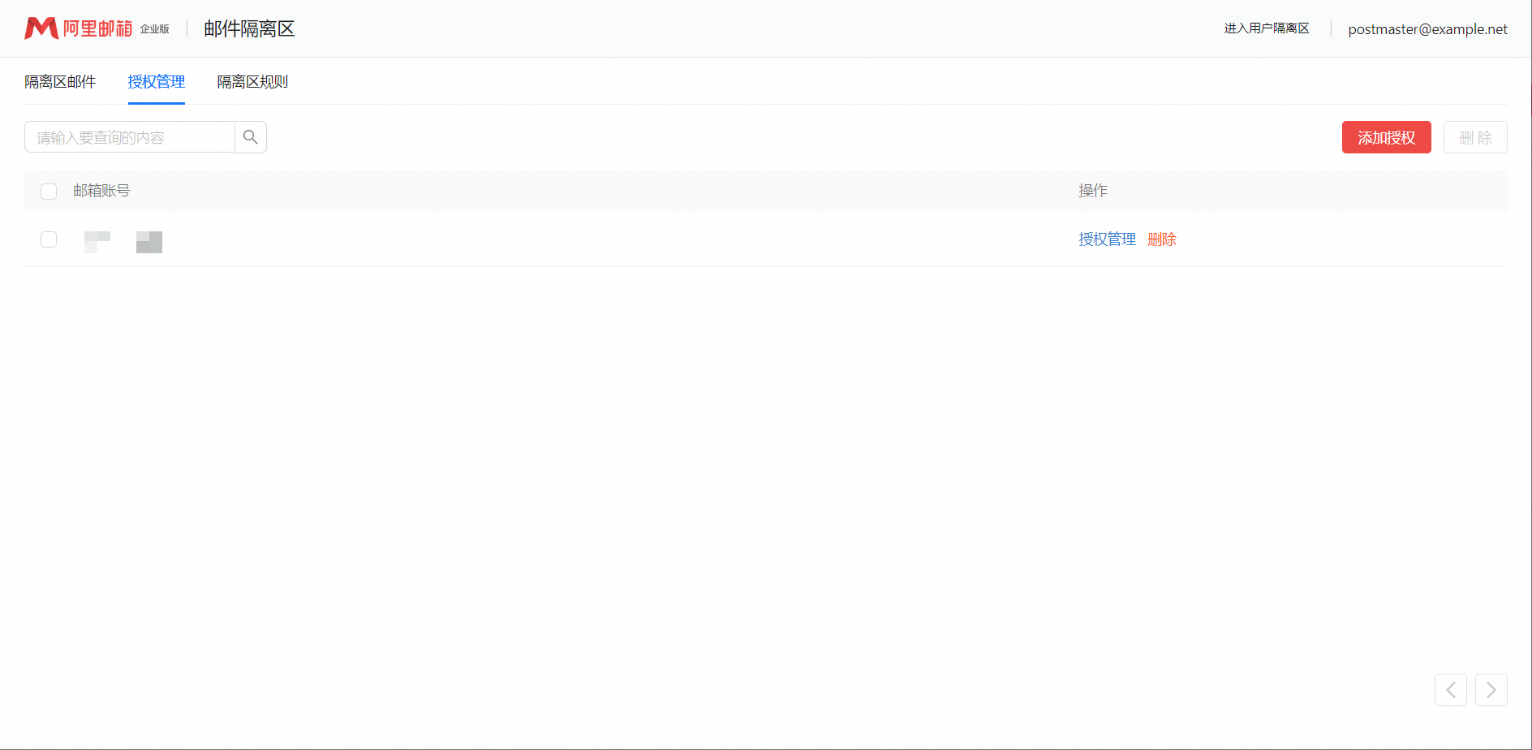Click the magnifier search icon
This screenshot has height=750, width=1532.
click(x=251, y=137)
